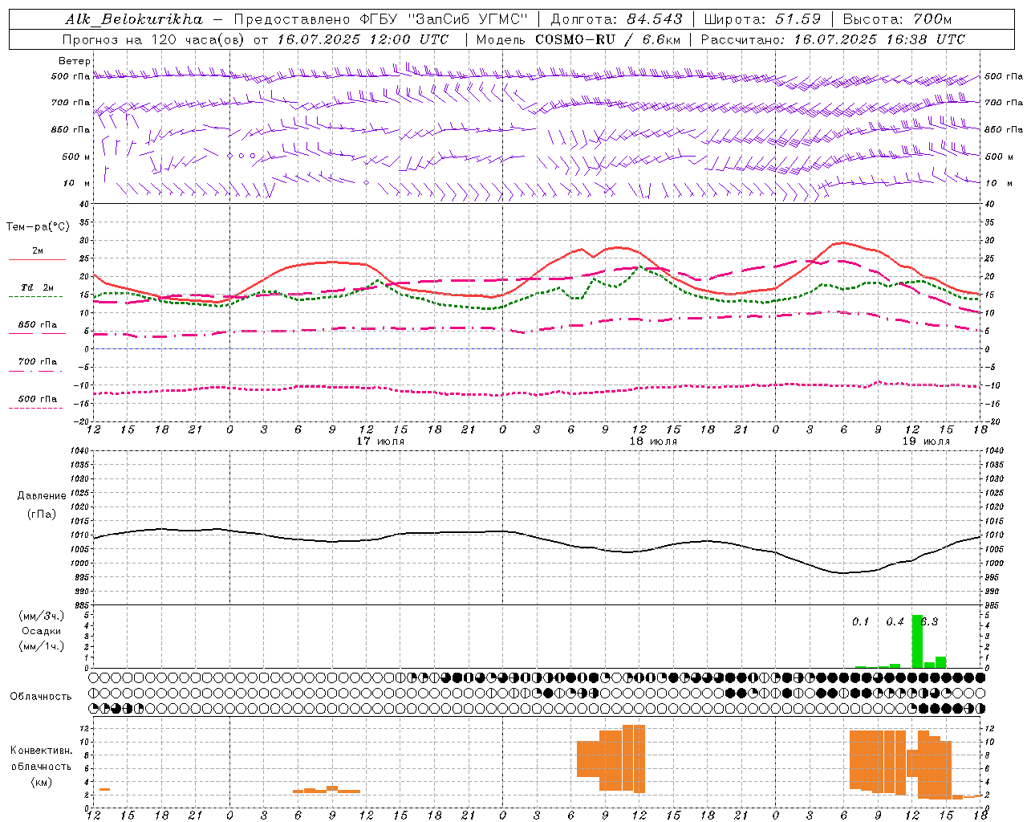
Task: Click the 'Модель COSMO-RU / 6.6км' text
Action: click(578, 39)
